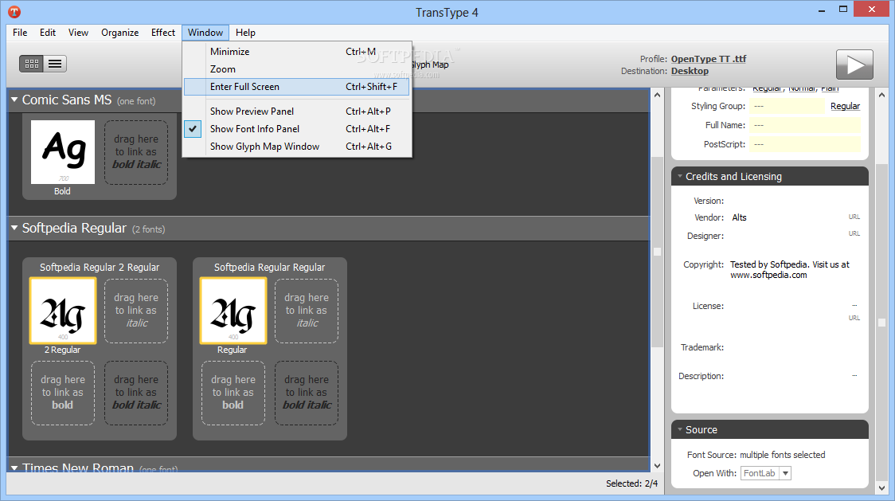Choose Enter Full Screen menu item

click(297, 87)
